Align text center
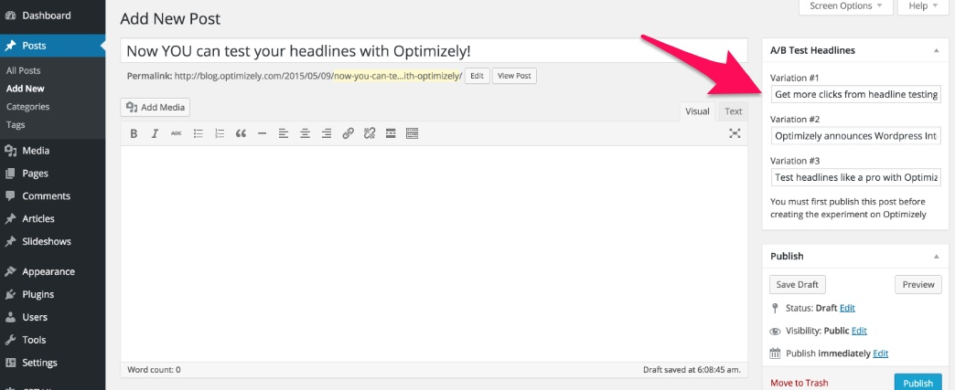955x390 pixels. [306, 134]
